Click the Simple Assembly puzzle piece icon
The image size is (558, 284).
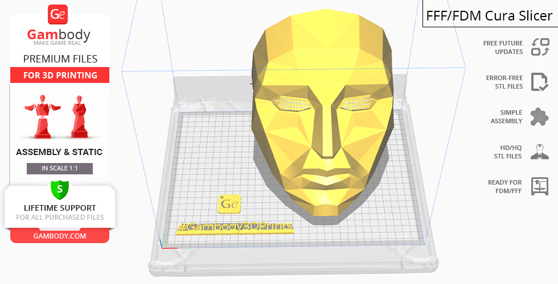coord(540,117)
